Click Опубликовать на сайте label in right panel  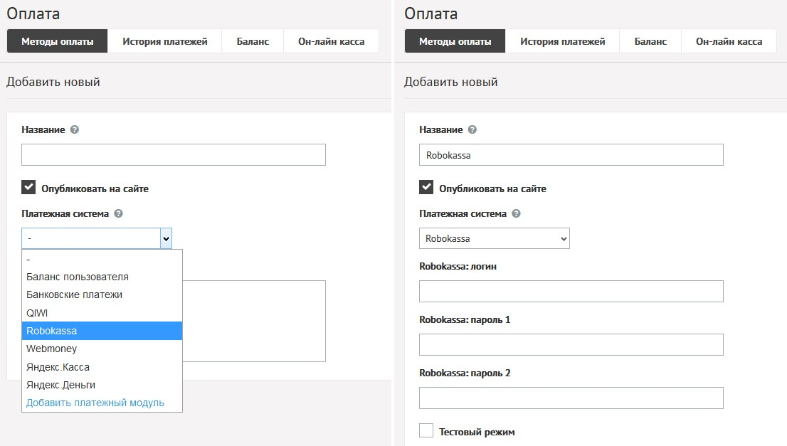(492, 189)
